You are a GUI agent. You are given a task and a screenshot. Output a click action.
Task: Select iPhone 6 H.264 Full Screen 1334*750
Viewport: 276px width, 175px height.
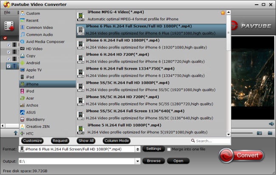point(151,72)
